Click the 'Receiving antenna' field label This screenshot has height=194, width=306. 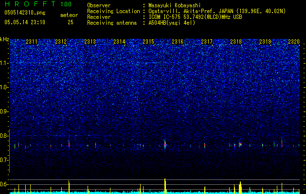coord(112,23)
